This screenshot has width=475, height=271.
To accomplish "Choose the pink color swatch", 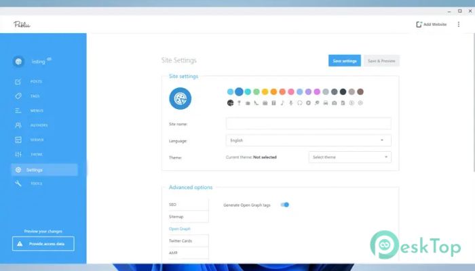I will (x=291, y=91).
